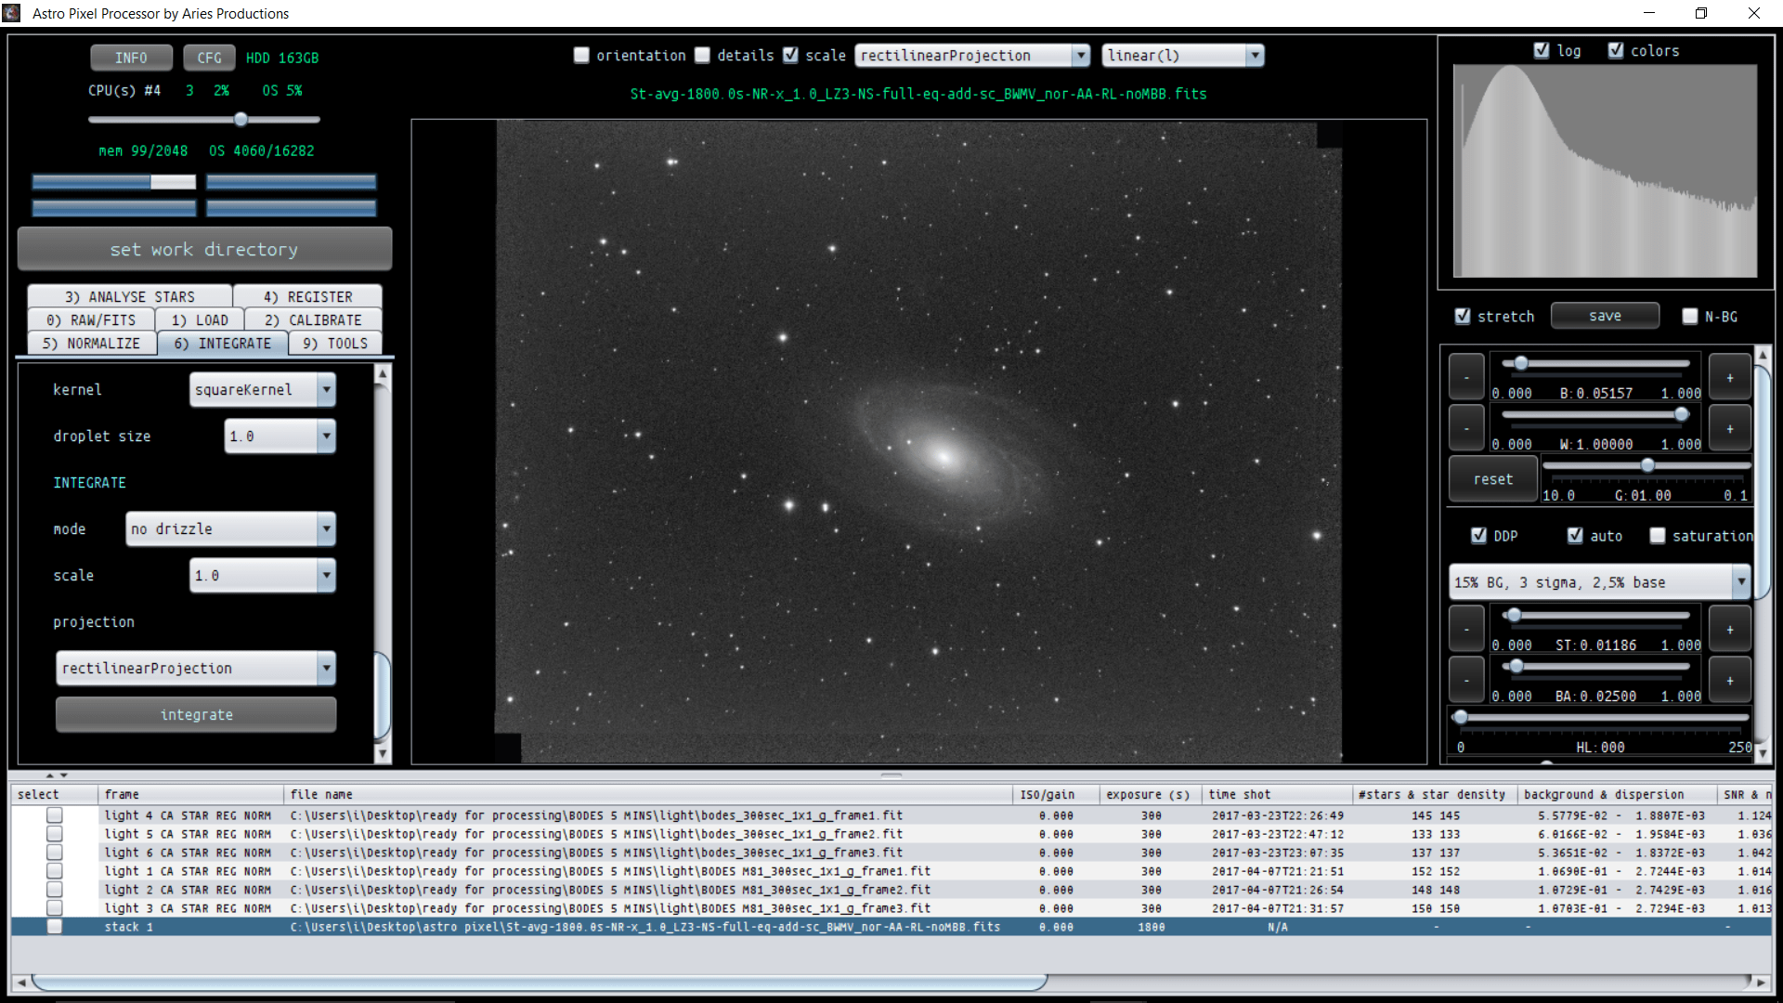Click the plus button for black point B
The height and width of the screenshot is (1003, 1783).
click(1729, 378)
